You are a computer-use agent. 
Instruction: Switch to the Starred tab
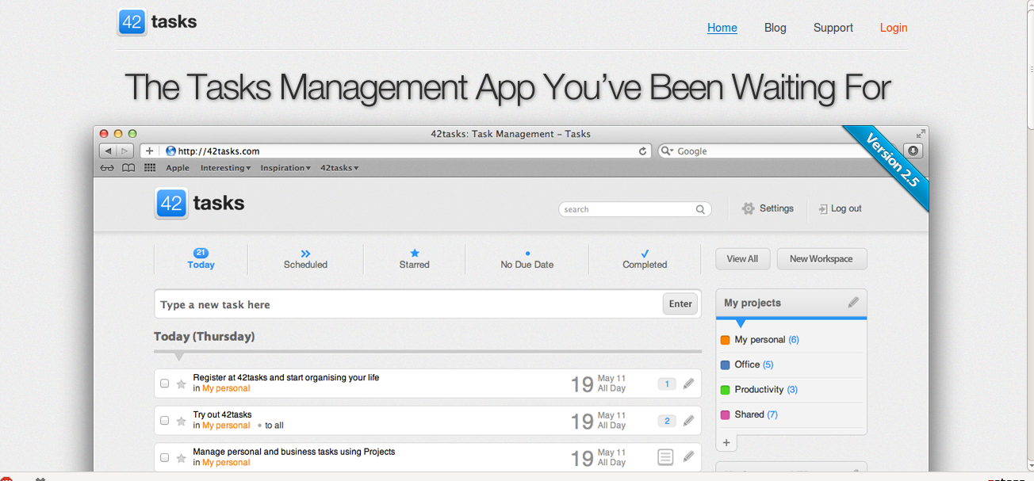click(414, 259)
